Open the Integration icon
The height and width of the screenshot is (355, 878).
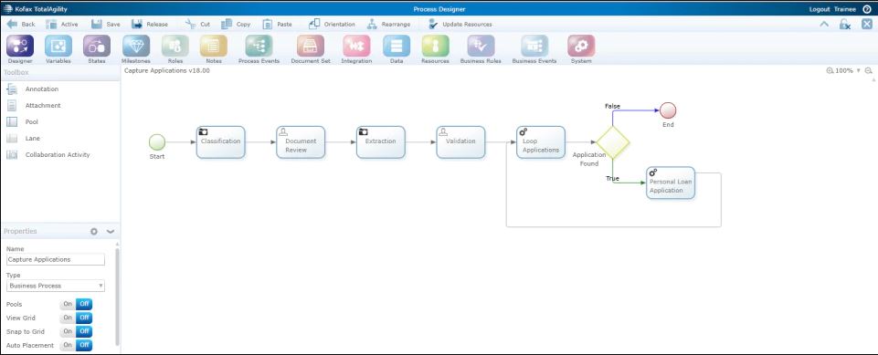click(356, 46)
